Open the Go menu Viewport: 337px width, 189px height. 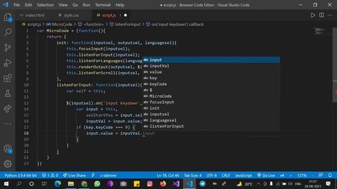(x=75, y=5)
